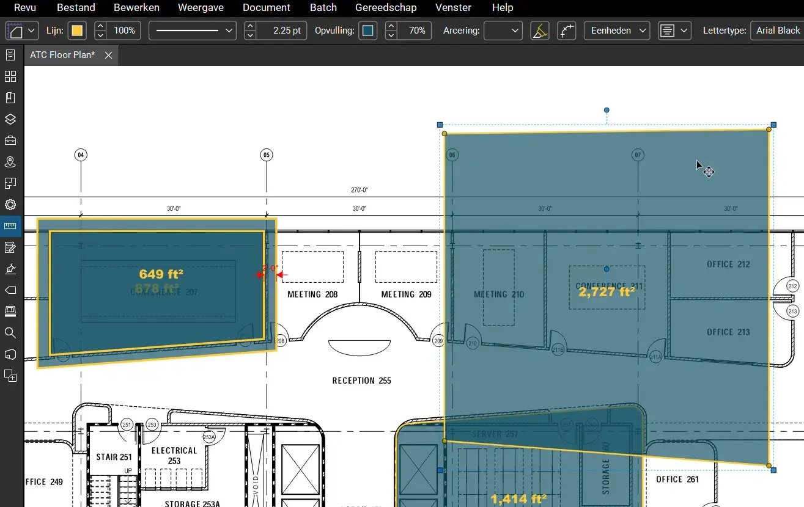
Task: Open the 3D model tree panel icon
Action: [x=10, y=354]
